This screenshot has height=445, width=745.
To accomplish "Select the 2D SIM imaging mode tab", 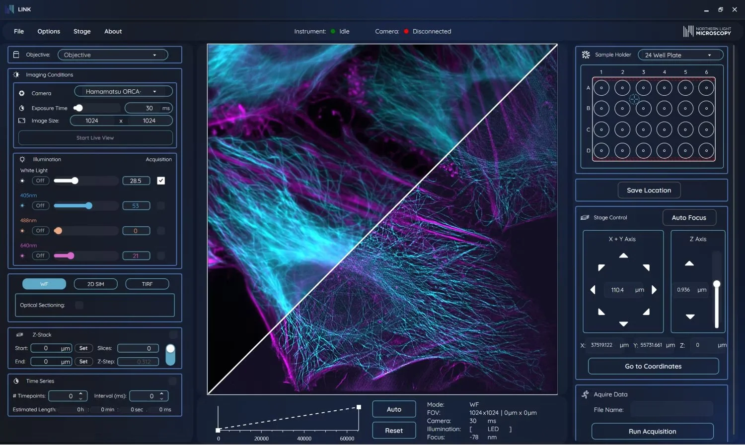I will pos(96,284).
